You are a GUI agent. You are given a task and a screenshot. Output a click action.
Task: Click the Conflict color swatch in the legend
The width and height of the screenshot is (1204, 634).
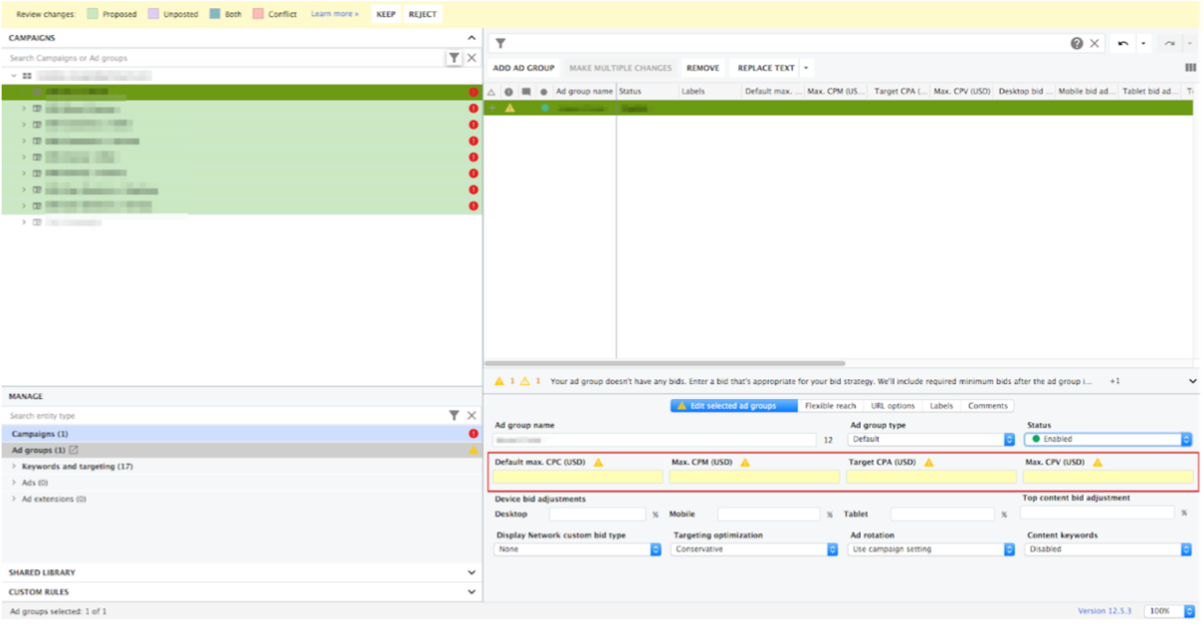tap(258, 15)
